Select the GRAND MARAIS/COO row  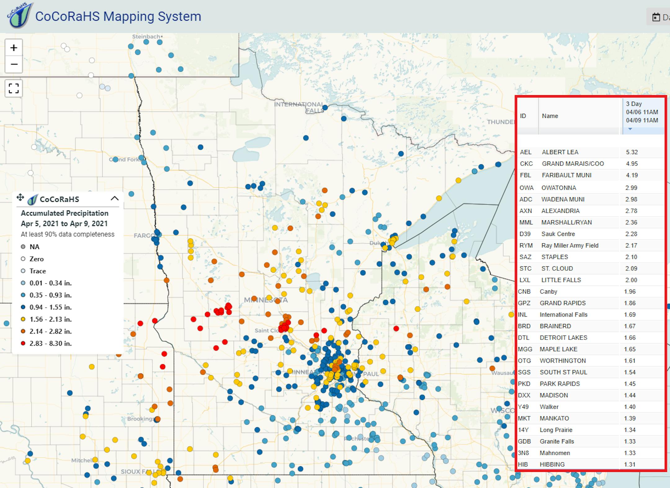tap(573, 164)
